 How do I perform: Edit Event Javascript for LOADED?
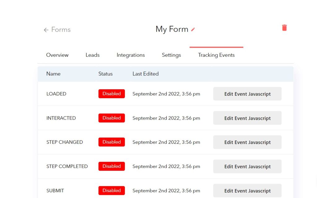click(247, 94)
